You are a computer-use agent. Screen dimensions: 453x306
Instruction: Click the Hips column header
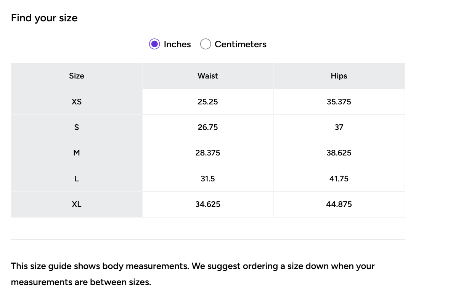point(339,76)
